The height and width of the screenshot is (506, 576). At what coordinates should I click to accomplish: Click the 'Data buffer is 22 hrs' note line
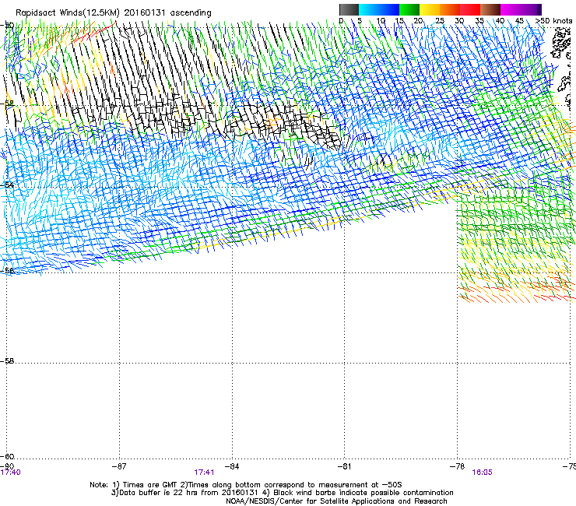point(282,493)
